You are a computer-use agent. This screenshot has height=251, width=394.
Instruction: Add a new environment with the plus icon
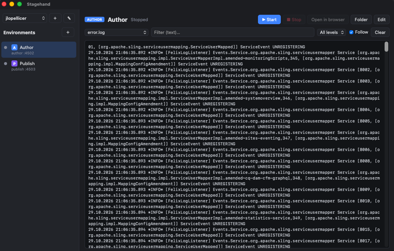click(x=68, y=32)
